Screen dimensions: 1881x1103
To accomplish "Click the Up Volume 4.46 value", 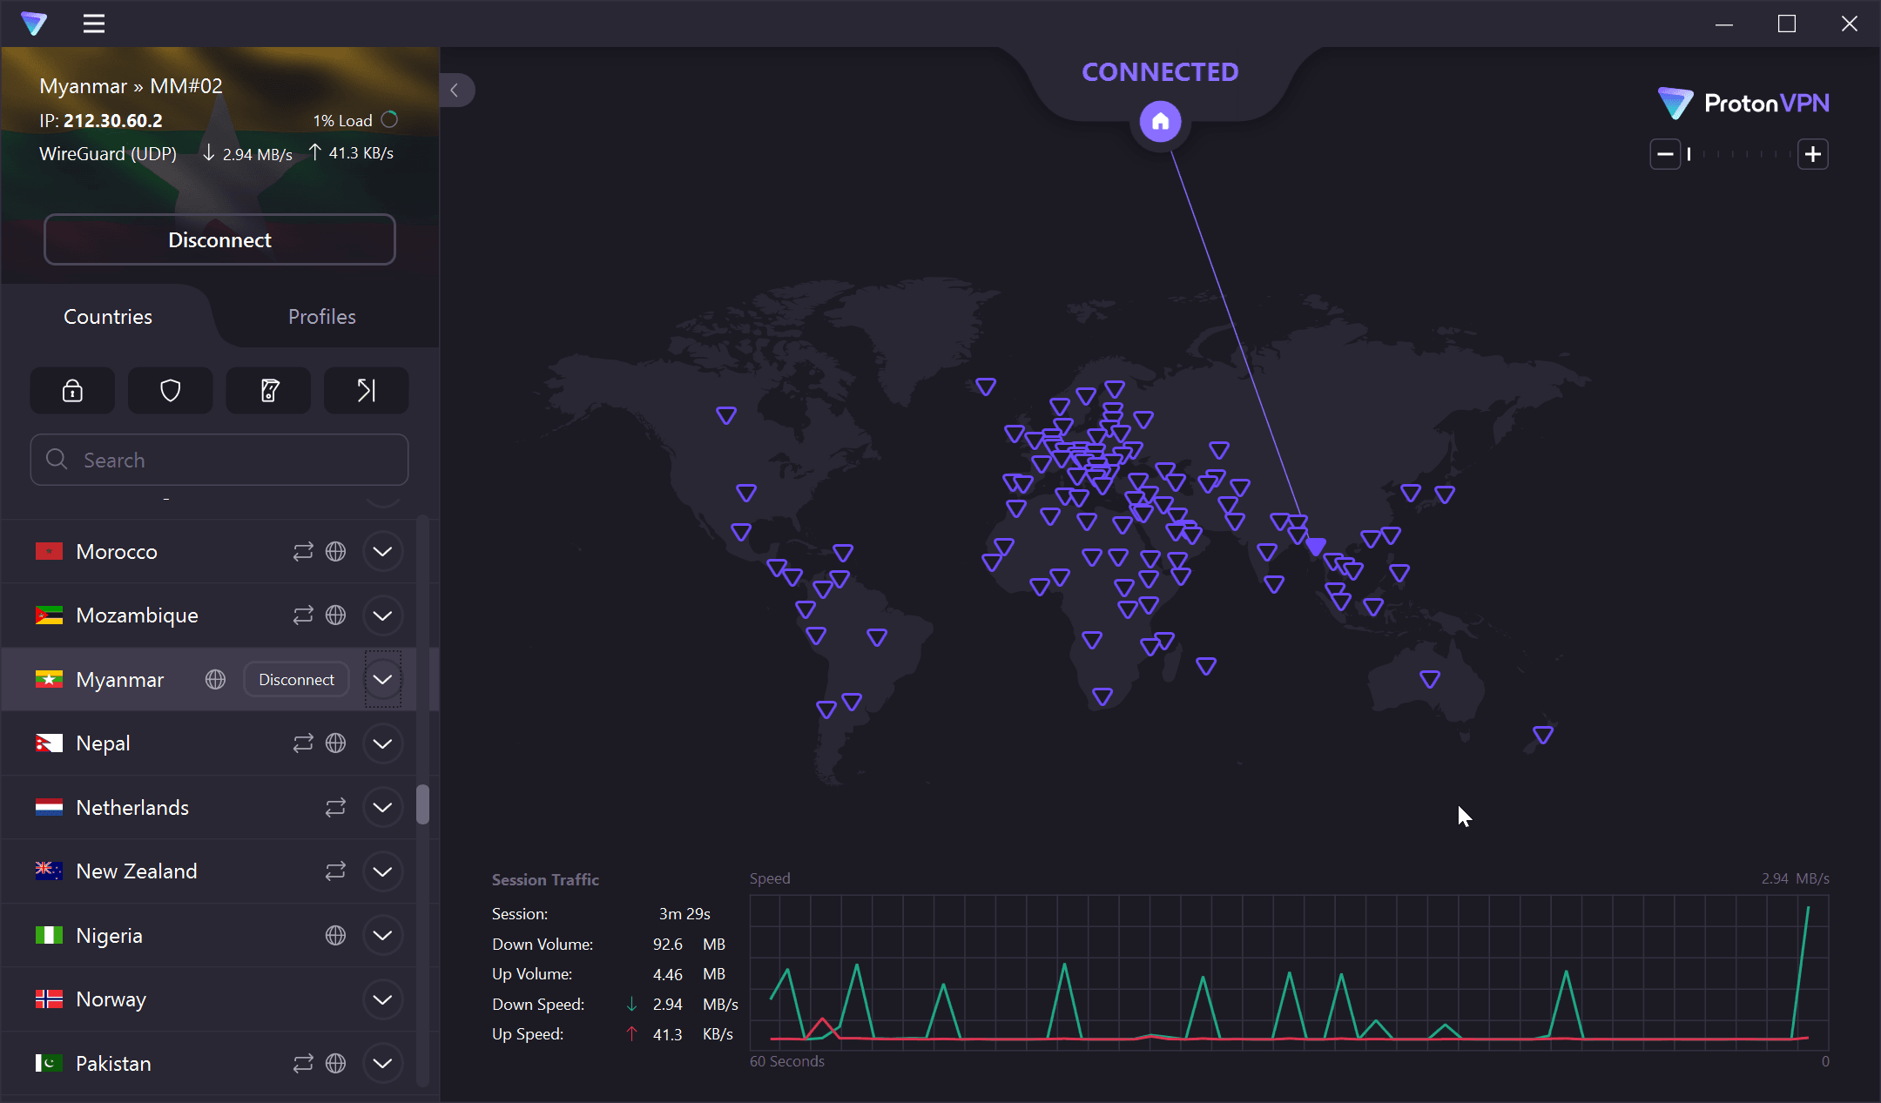I will tap(668, 974).
